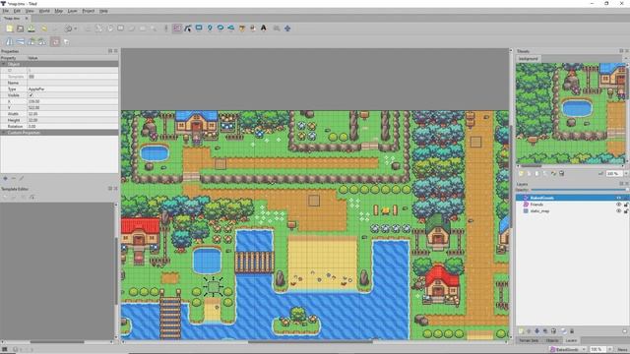Close the map.tmx document tab
Viewport: 630px width, 354px height.
coord(27,18)
